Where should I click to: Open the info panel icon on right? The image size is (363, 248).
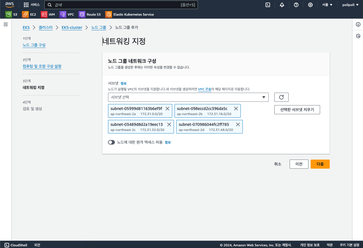click(358, 25)
